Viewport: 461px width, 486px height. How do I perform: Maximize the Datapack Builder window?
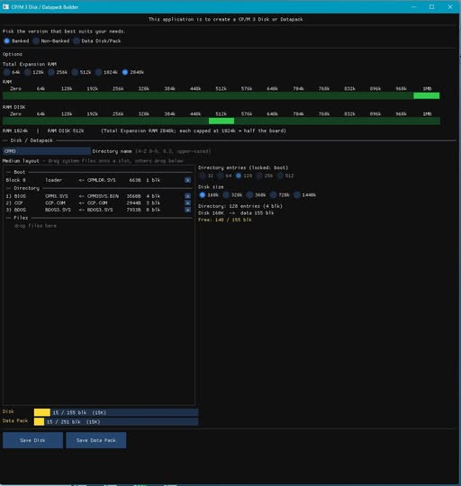431,7
